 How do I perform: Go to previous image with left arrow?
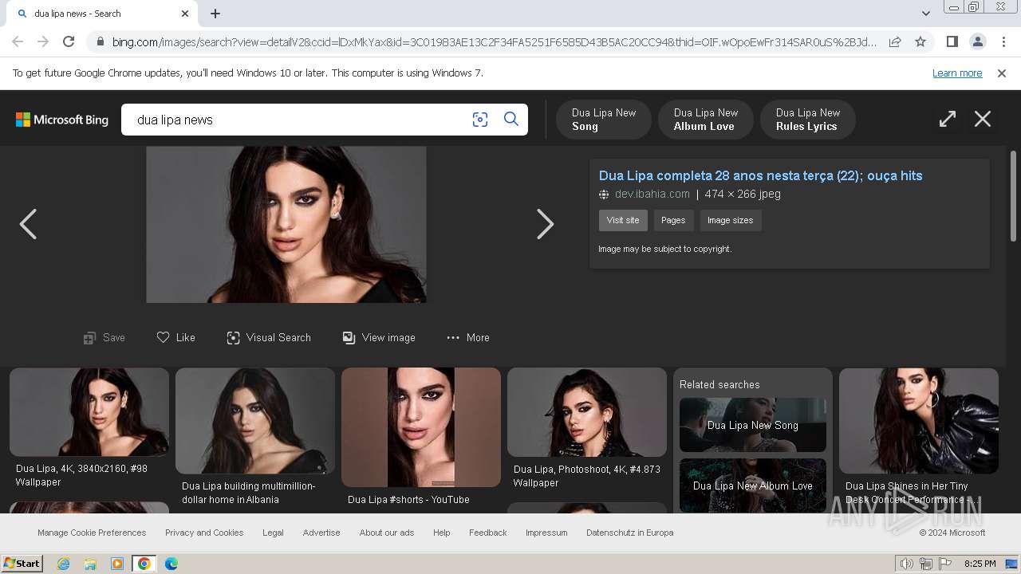(28, 224)
